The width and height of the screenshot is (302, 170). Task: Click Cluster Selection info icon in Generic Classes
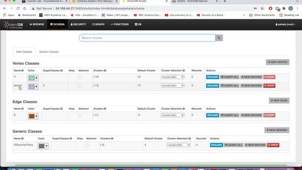point(190,138)
